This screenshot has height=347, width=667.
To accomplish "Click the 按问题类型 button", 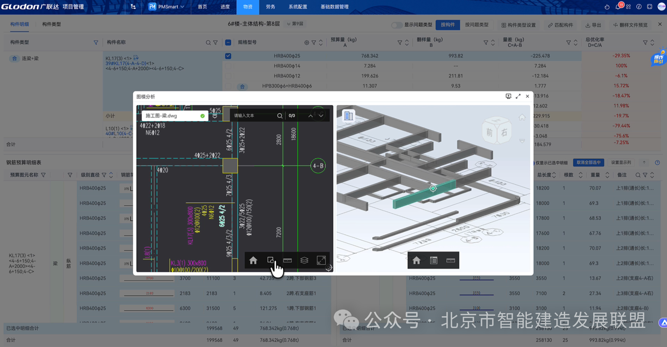I will [x=477, y=25].
